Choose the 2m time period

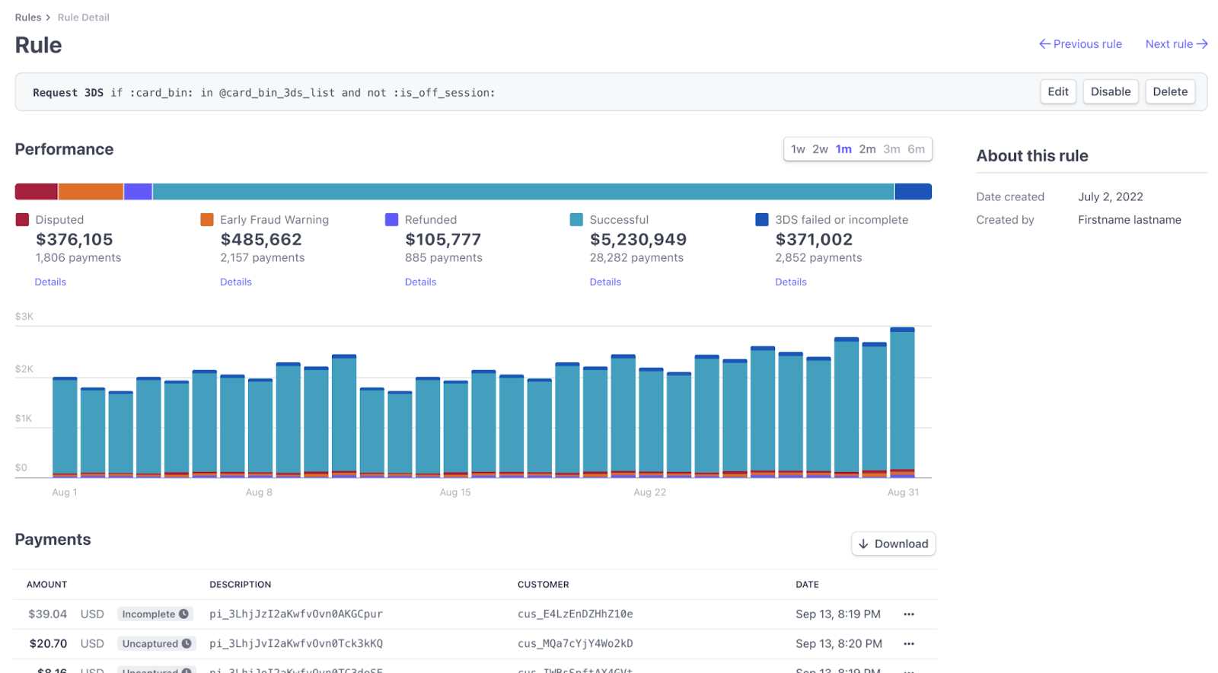(x=867, y=149)
